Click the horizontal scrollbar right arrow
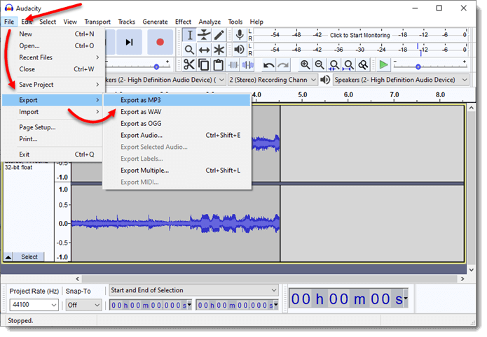487x337 pixels. click(462, 279)
